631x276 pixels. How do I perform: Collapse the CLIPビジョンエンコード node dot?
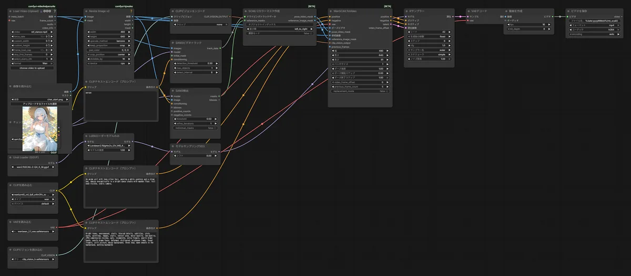click(x=172, y=11)
